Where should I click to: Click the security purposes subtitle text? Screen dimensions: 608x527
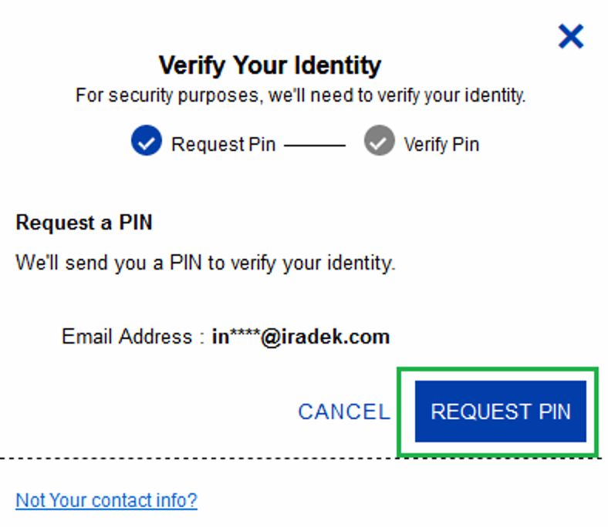click(300, 96)
